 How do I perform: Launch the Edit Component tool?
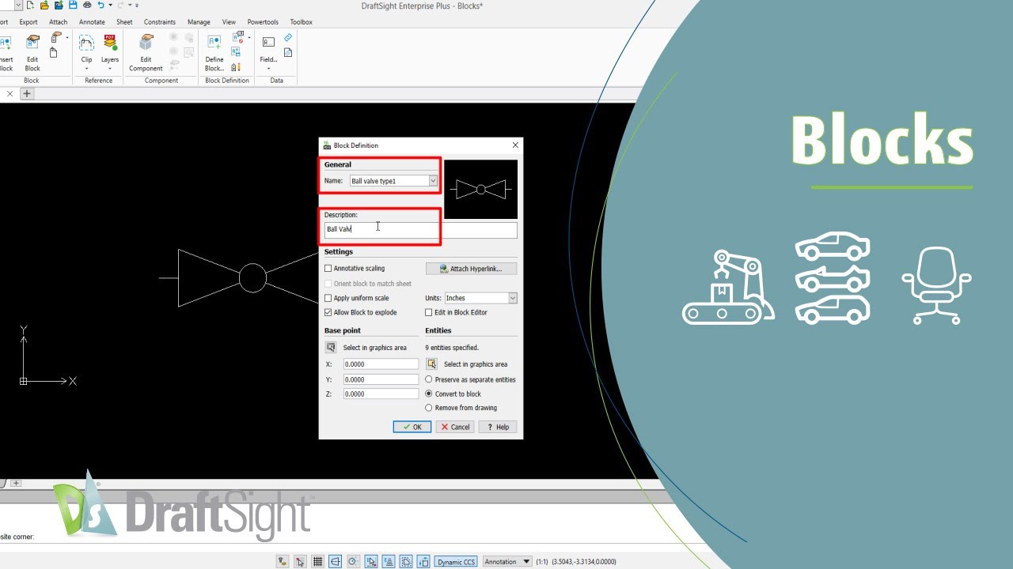(146, 53)
